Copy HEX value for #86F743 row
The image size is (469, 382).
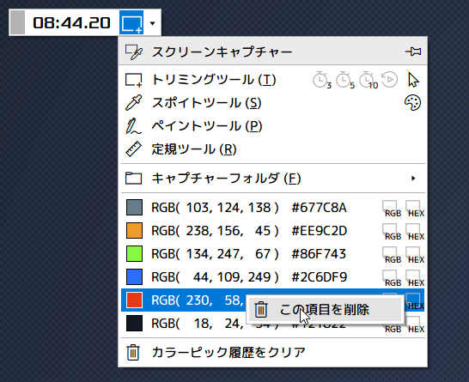tap(415, 255)
